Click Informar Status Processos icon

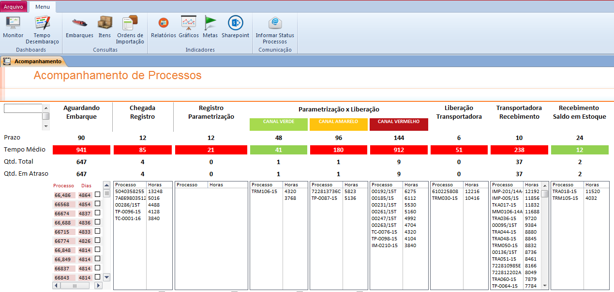[275, 23]
